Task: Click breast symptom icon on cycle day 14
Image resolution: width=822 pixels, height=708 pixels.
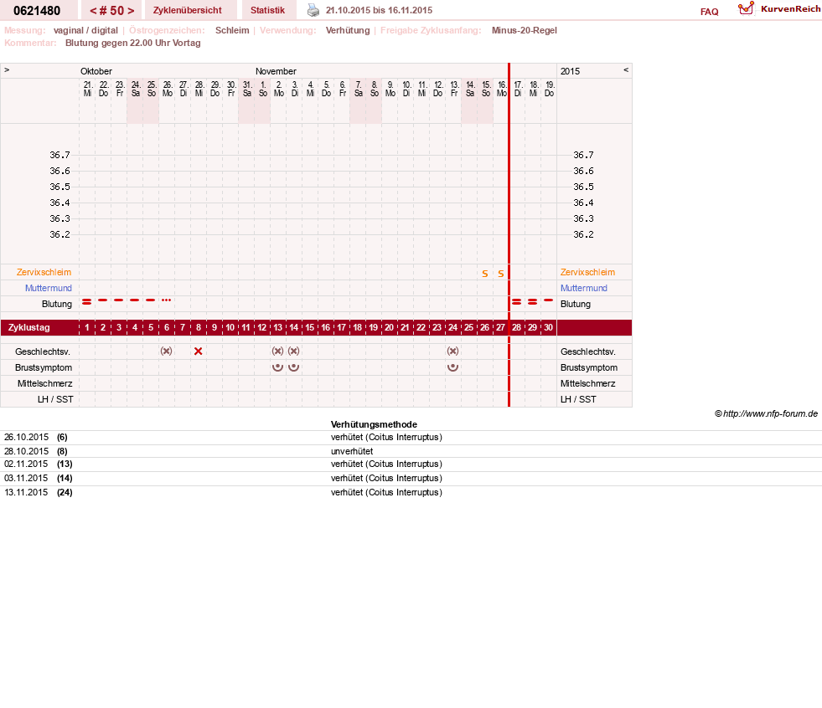Action: (293, 367)
